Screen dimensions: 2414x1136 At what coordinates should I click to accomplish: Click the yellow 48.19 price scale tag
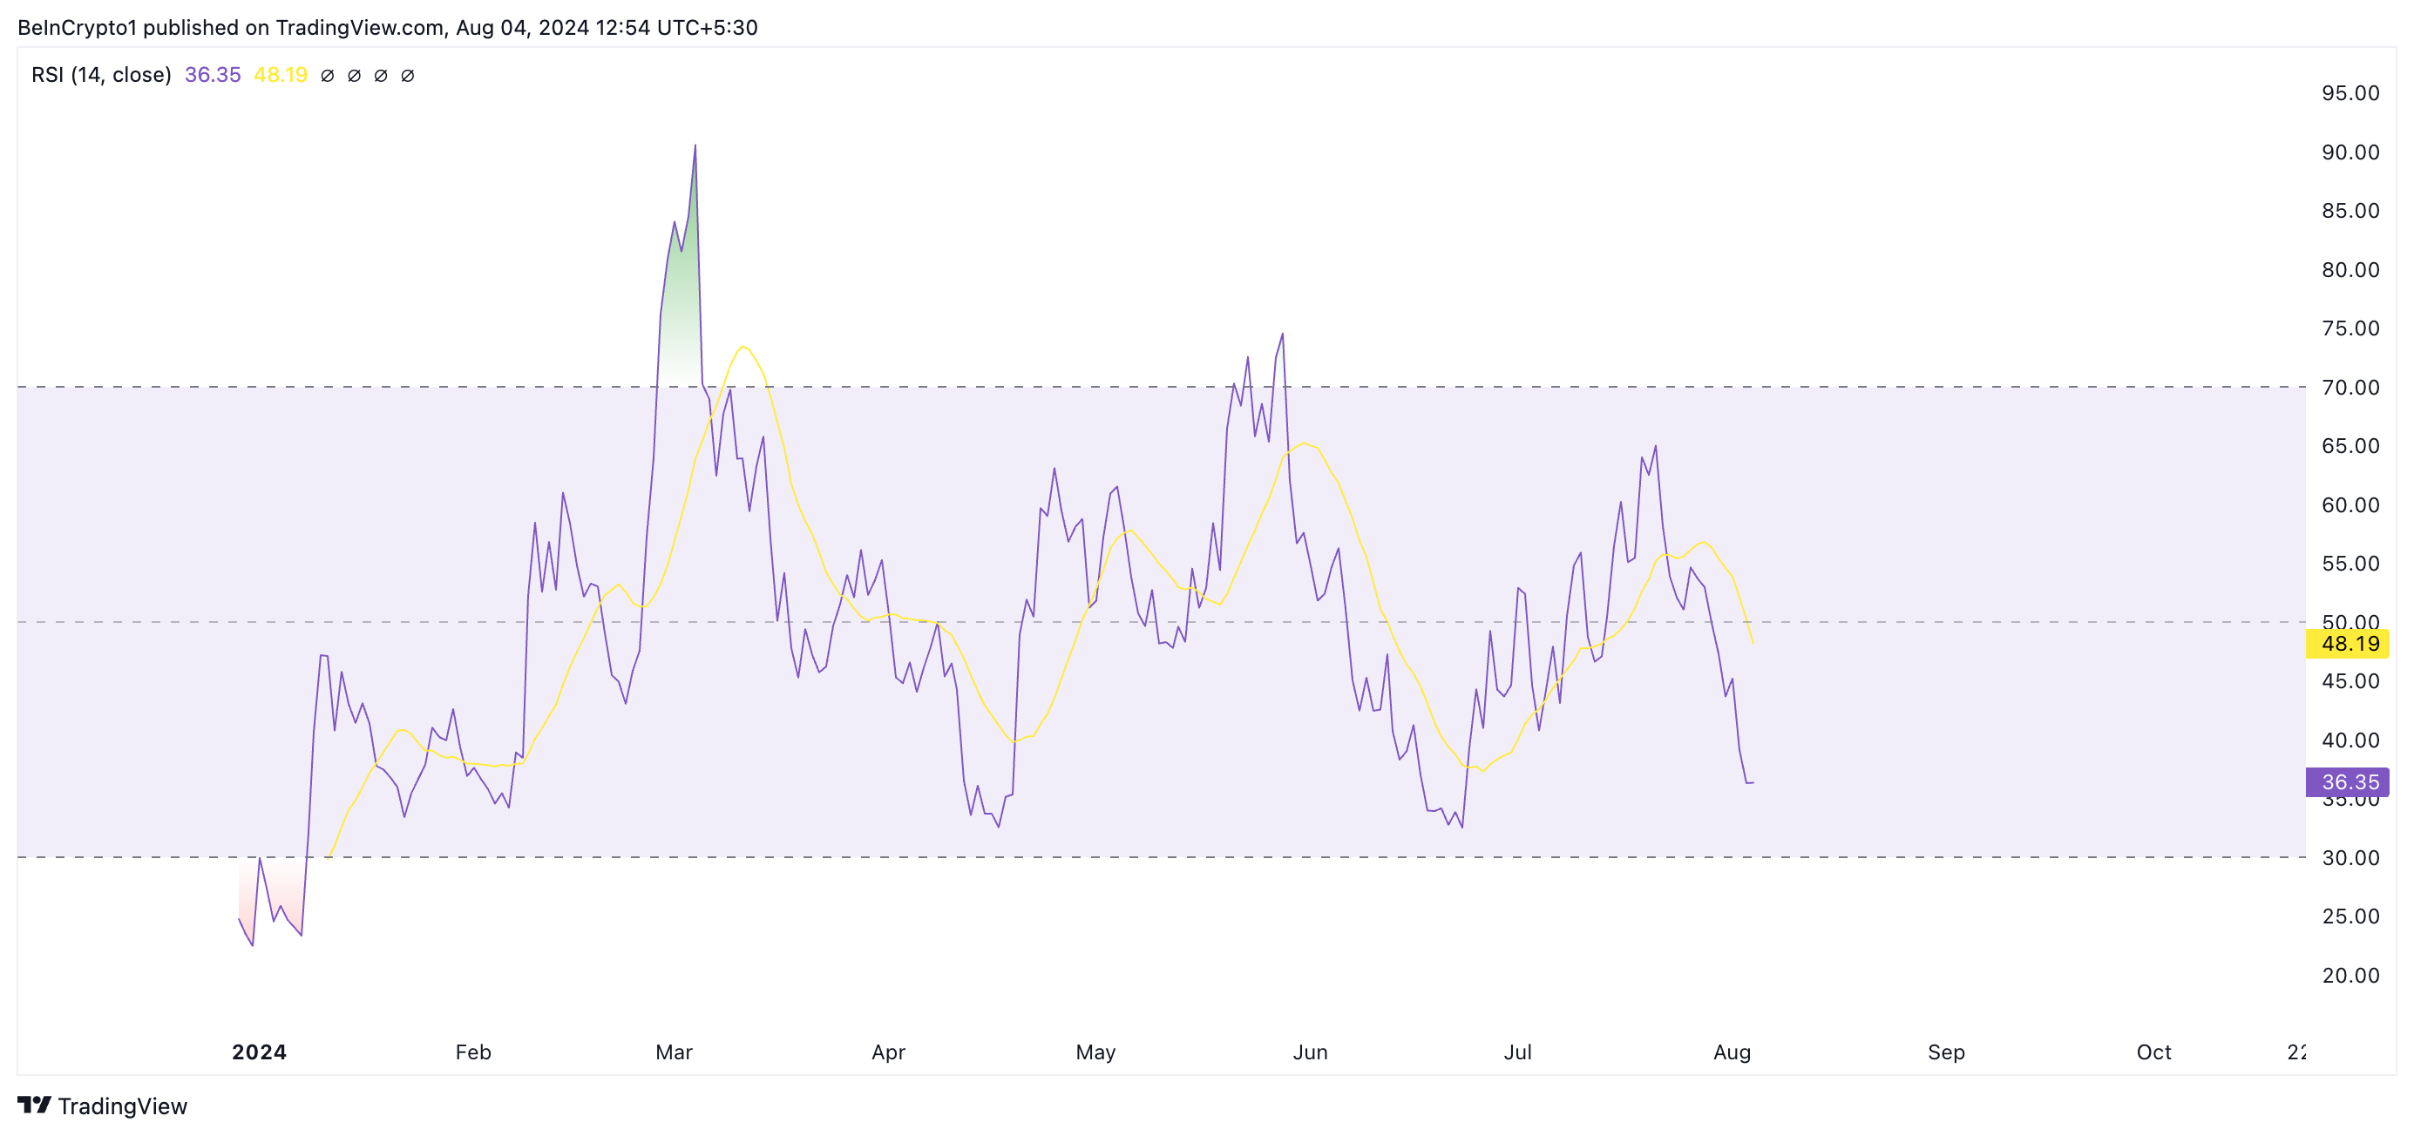click(x=2349, y=644)
